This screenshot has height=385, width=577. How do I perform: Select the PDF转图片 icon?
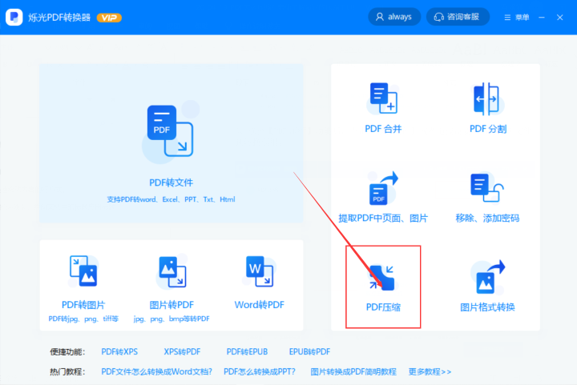pos(83,271)
